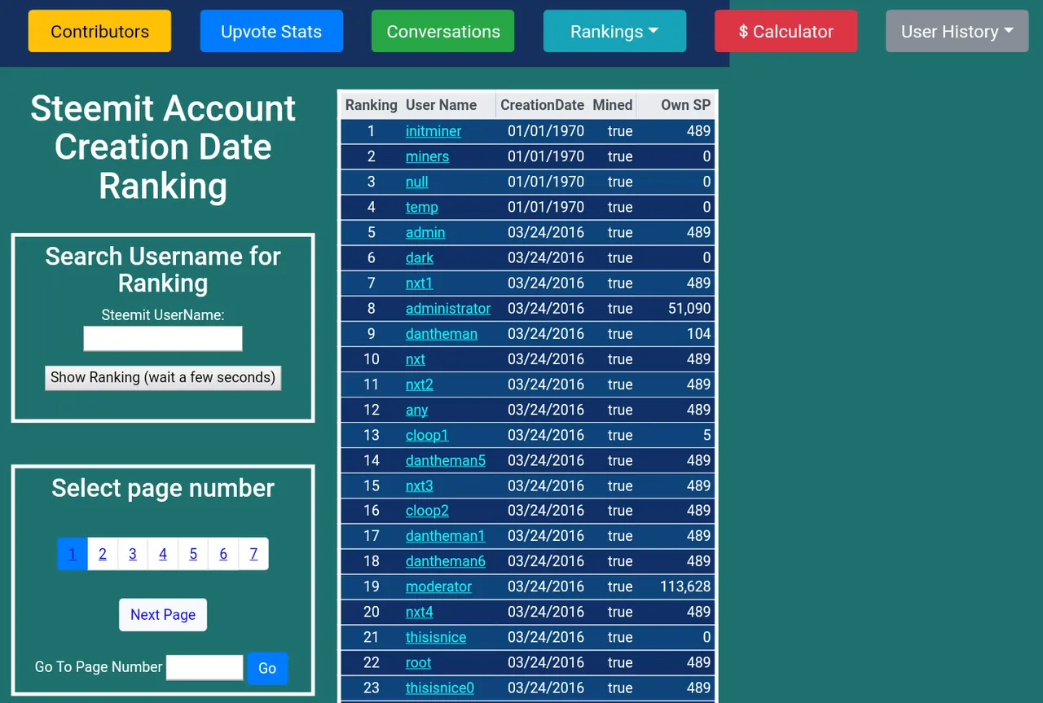
Task: Select page 3 in pagination
Action: [133, 554]
